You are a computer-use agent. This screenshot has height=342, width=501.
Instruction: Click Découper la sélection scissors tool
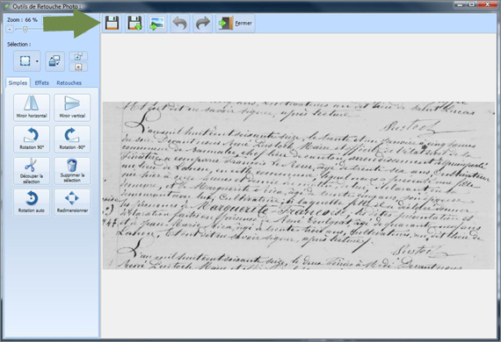point(32,170)
